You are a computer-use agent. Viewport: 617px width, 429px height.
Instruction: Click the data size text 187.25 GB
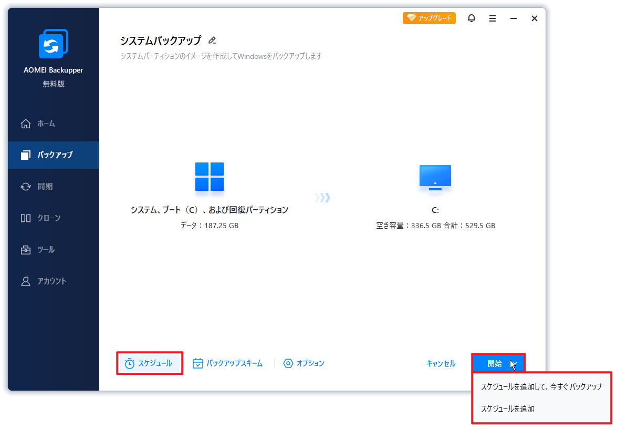coord(221,226)
